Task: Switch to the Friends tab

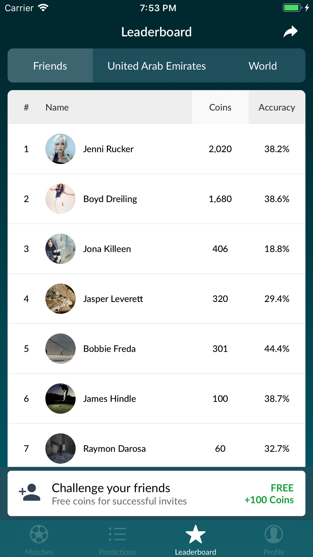Action: (x=50, y=65)
